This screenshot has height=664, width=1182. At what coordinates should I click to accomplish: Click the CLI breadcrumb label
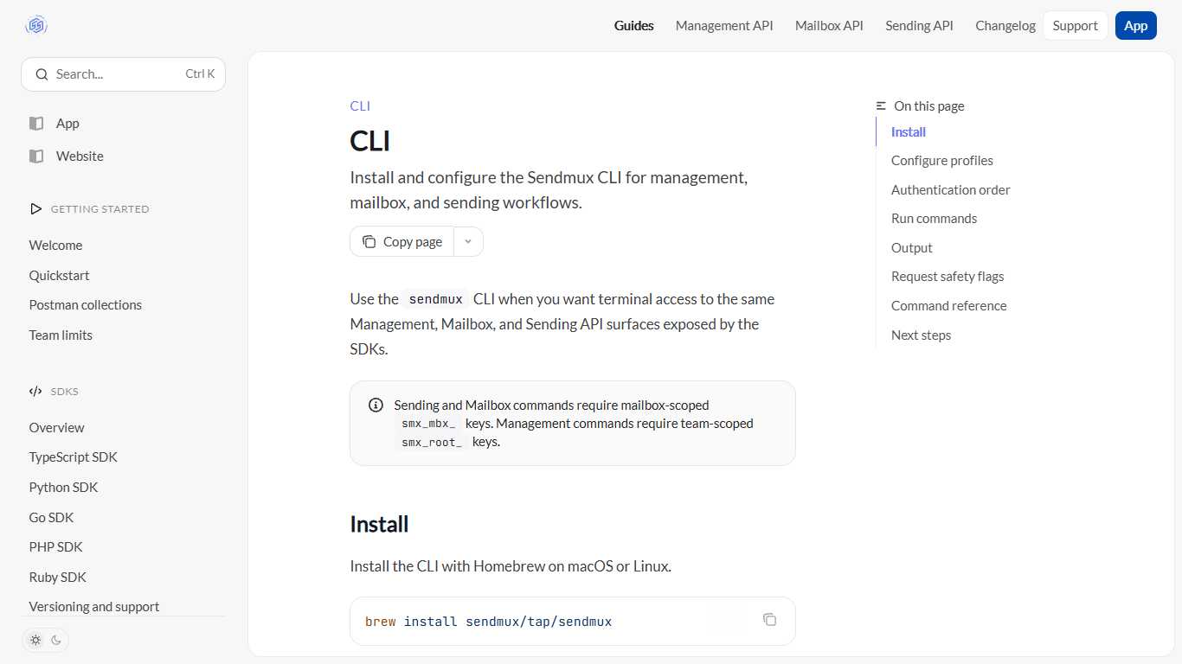pyautogui.click(x=360, y=106)
